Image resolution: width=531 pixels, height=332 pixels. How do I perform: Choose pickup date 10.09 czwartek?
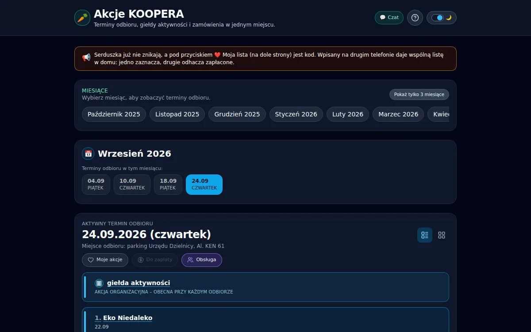132,184
